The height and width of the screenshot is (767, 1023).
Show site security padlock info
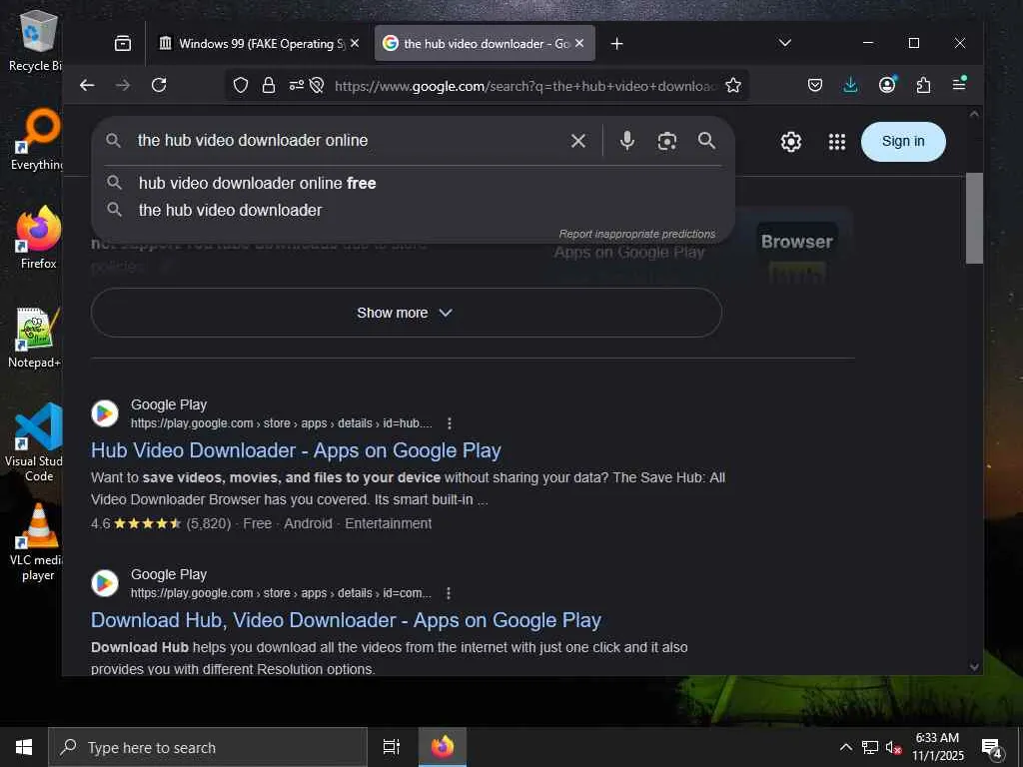(x=268, y=86)
